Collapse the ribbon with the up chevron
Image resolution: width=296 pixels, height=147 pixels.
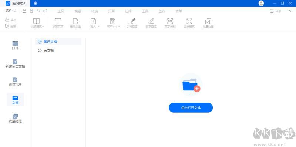pyautogui.click(x=290, y=11)
